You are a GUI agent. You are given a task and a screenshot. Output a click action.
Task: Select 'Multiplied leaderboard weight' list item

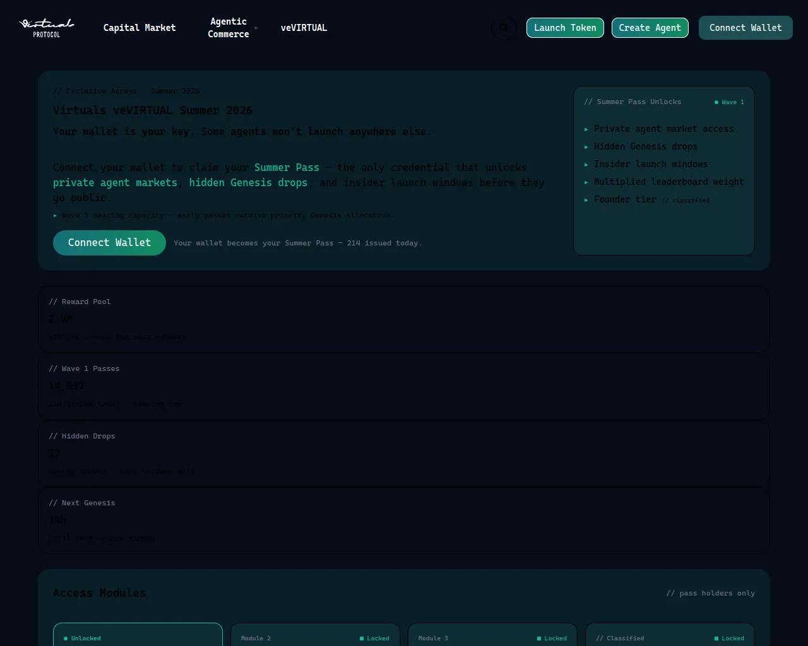tap(664, 182)
